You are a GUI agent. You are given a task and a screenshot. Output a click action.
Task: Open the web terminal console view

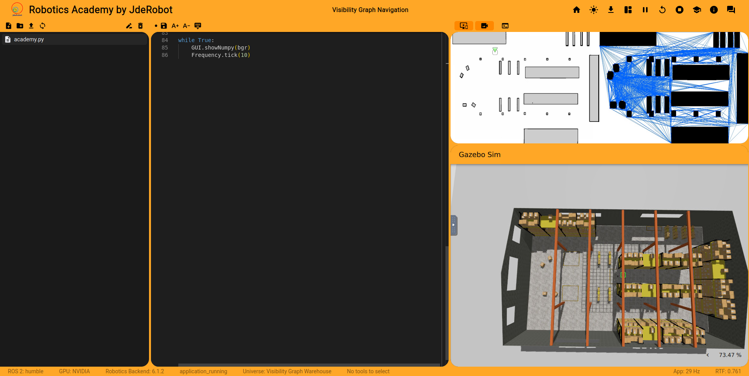pos(506,26)
